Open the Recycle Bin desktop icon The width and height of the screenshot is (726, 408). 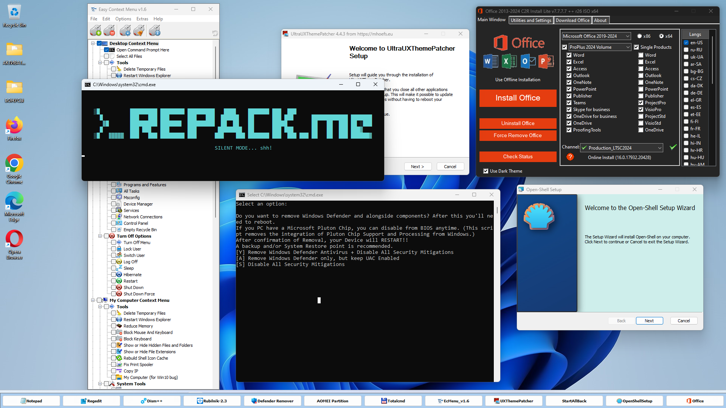[x=14, y=16]
